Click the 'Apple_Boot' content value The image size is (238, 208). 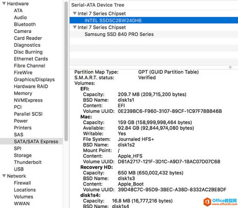[131, 184]
